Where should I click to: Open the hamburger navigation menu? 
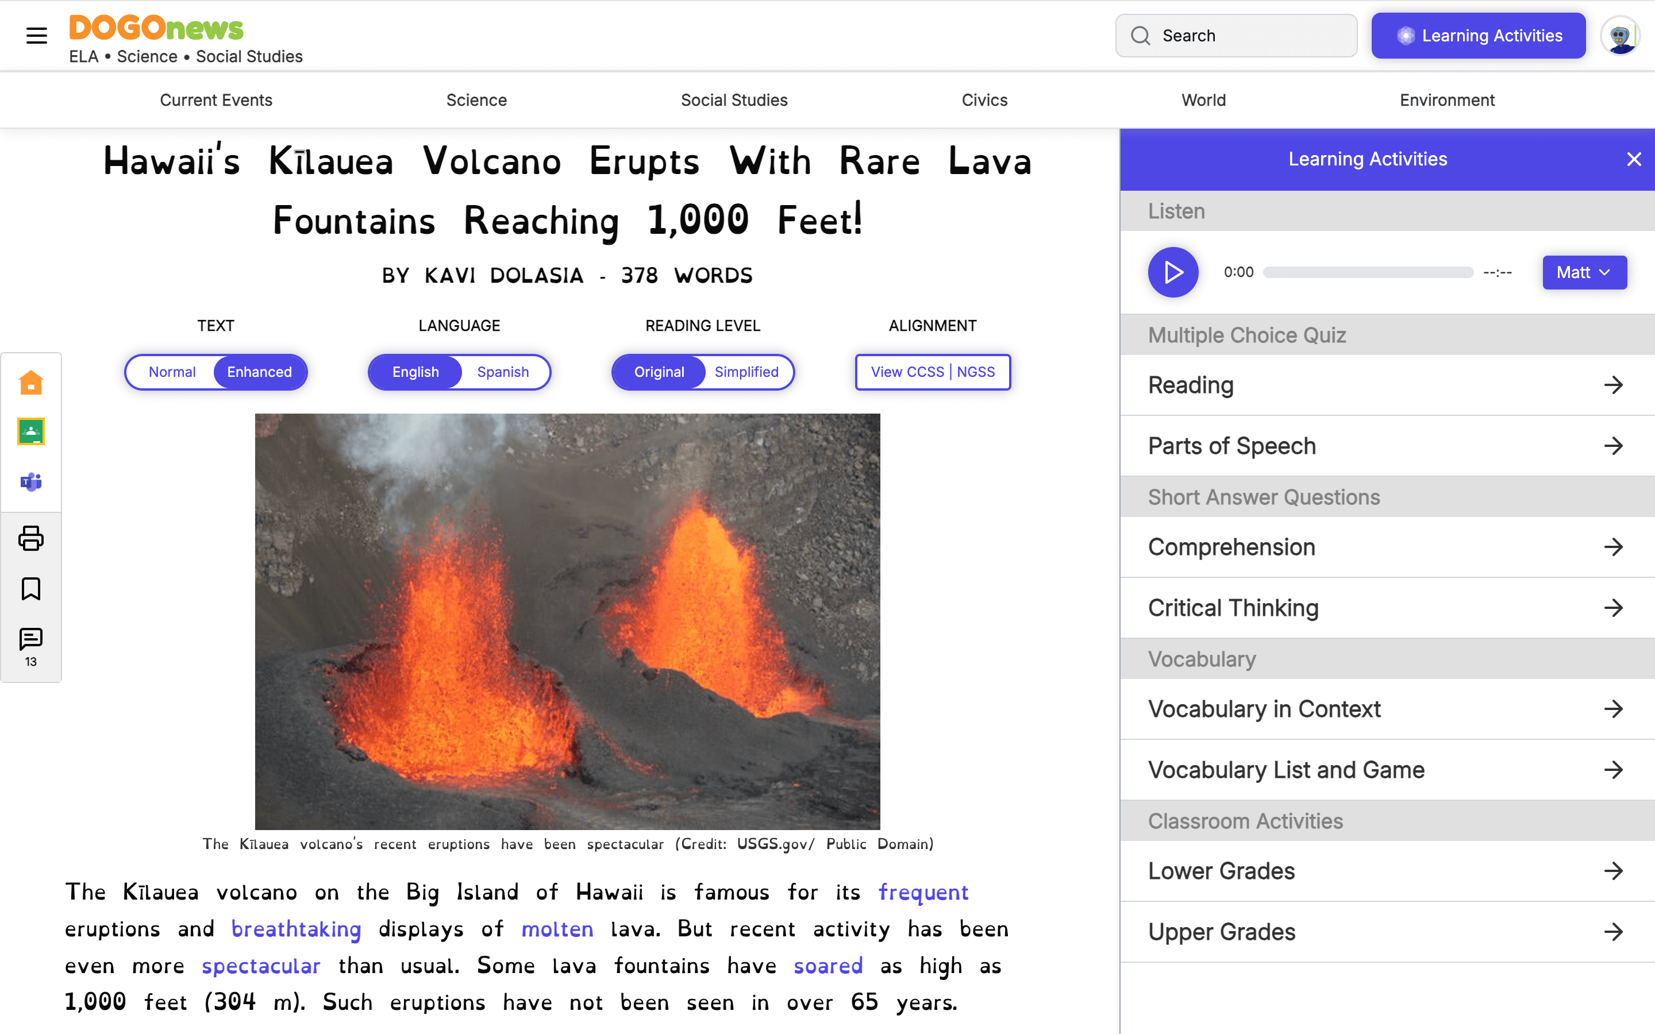36,36
